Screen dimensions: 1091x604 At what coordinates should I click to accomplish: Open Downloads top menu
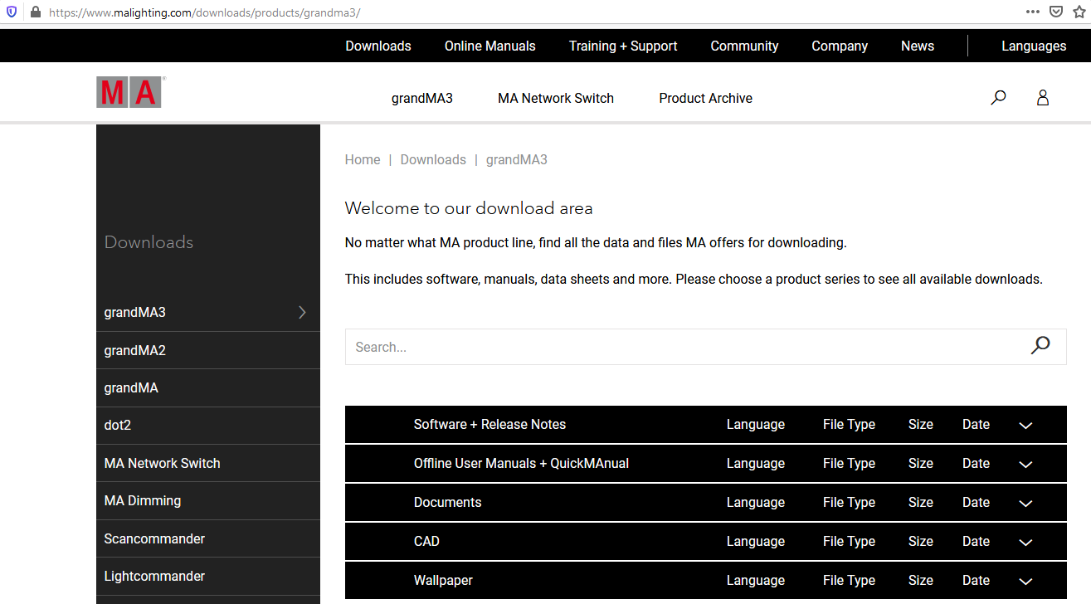378,46
